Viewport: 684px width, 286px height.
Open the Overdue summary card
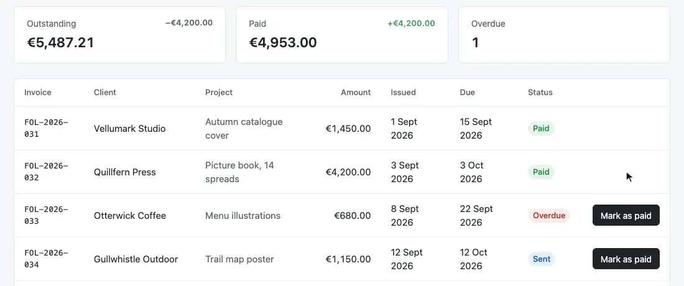(x=564, y=35)
